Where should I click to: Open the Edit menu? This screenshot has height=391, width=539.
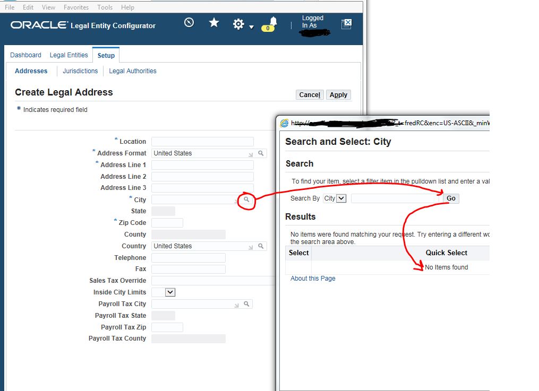coord(28,7)
